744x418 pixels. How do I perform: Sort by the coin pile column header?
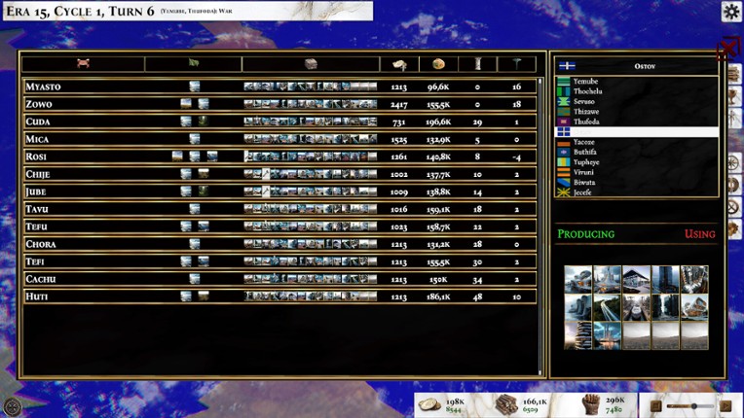click(x=399, y=64)
